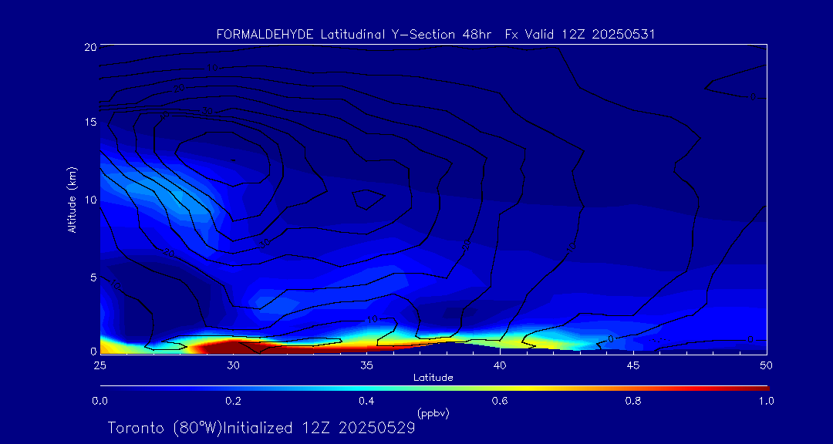The height and width of the screenshot is (444, 833).
Task: Click color bar scale label 0.0
Action: (99, 401)
